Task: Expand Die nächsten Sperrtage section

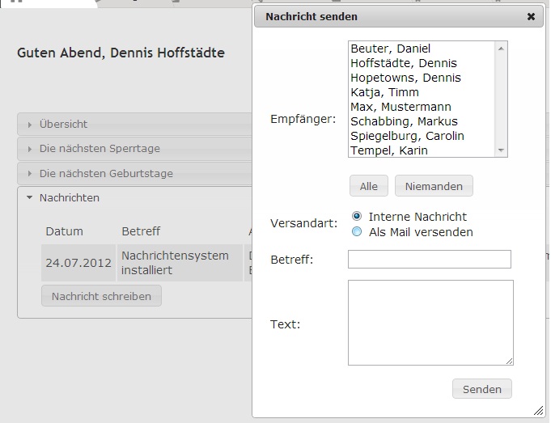Action: pos(100,149)
